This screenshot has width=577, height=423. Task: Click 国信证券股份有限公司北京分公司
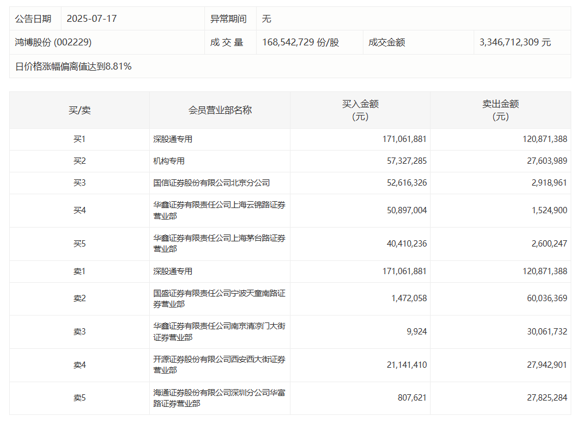(212, 182)
